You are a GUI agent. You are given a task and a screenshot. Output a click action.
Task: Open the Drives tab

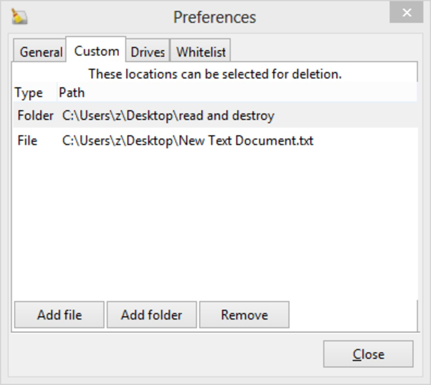click(148, 52)
